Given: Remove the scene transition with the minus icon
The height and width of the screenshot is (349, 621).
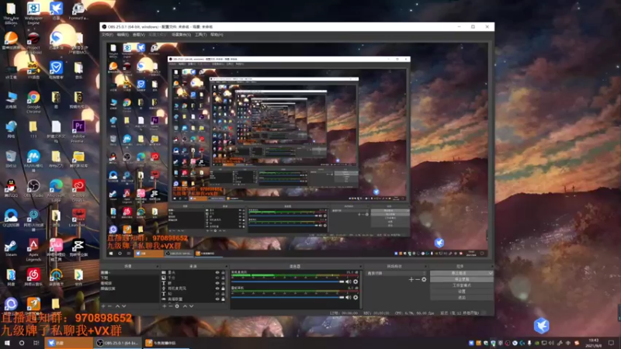Looking at the screenshot, I should point(418,280).
